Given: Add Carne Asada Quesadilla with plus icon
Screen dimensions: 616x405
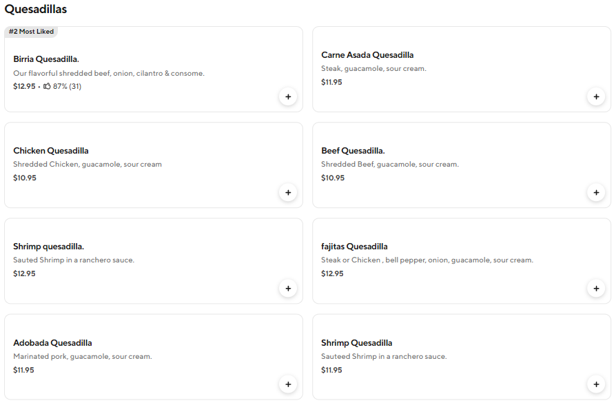Looking at the screenshot, I should click(596, 97).
